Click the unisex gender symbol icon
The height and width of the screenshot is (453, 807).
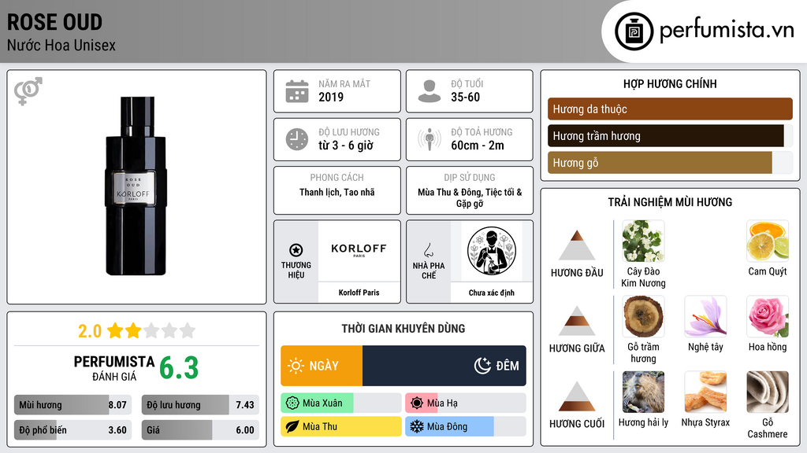point(28,91)
